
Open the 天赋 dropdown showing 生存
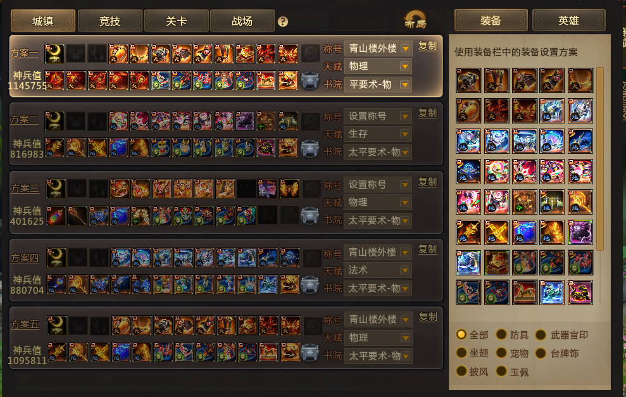[x=378, y=134]
